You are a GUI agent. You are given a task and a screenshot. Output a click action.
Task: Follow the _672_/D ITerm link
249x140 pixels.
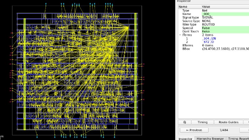pos(208,42)
